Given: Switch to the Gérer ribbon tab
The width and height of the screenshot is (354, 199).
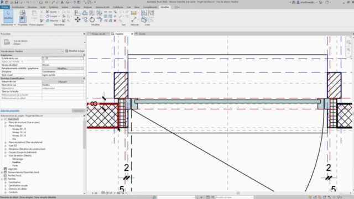Looking at the screenshot, I should (137, 7).
